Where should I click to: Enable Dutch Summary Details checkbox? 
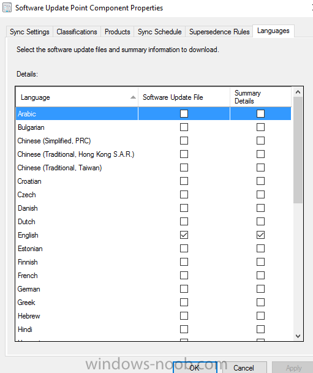click(x=260, y=222)
